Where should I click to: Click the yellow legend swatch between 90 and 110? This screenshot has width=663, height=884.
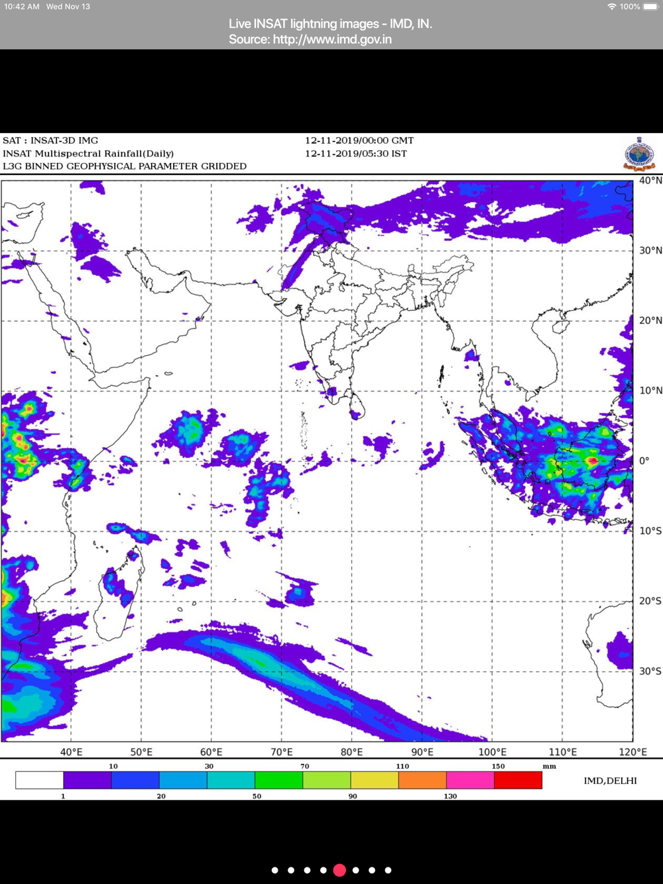tap(375, 780)
